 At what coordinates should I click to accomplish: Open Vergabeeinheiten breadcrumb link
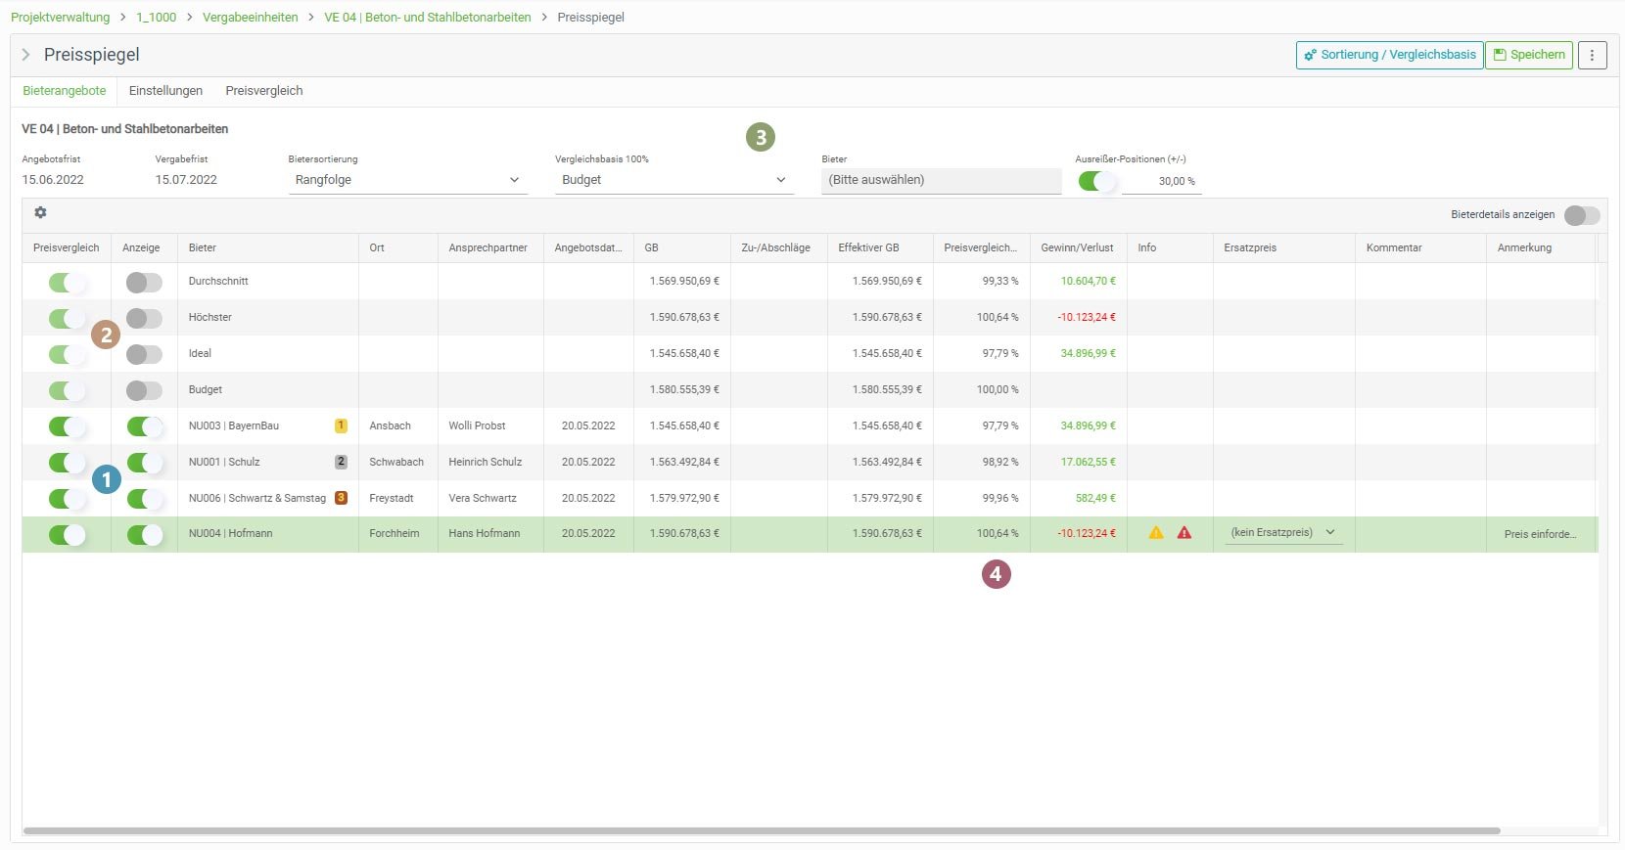(x=250, y=18)
